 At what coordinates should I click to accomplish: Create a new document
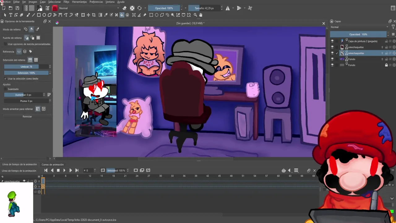pos(3,8)
